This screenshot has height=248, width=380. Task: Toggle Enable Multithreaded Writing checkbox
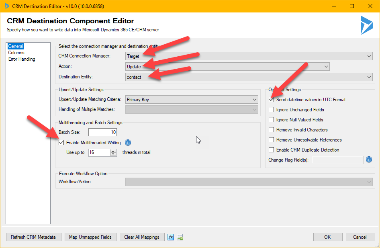click(x=61, y=143)
